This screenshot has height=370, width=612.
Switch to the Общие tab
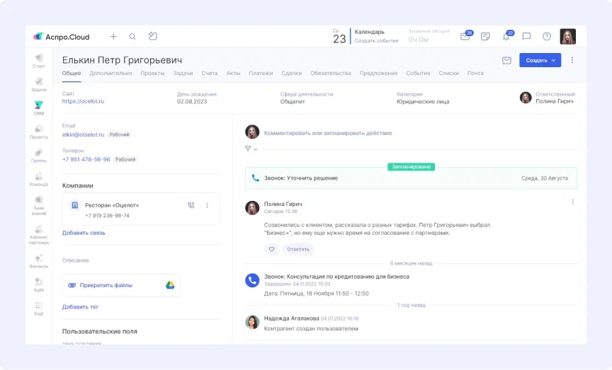click(x=72, y=74)
